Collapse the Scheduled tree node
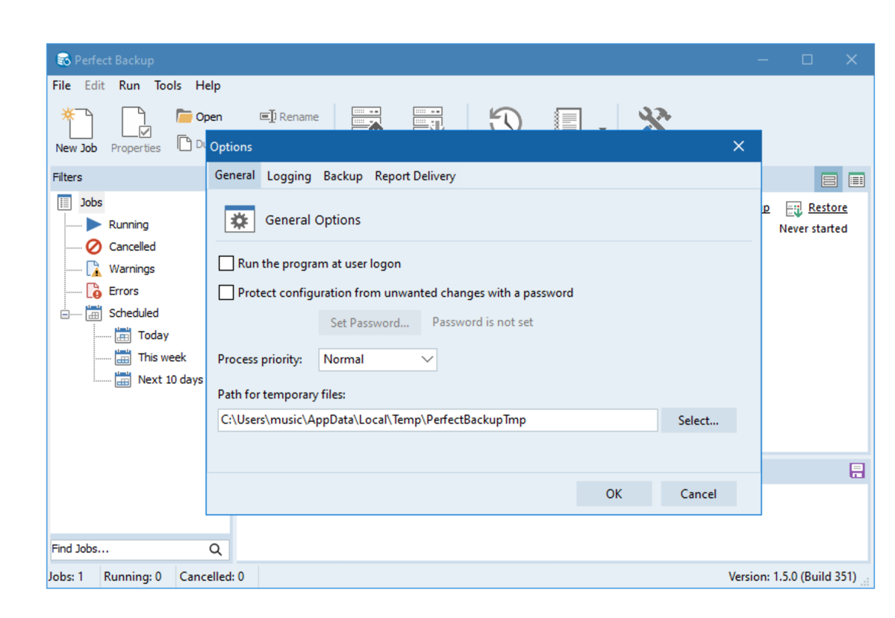Viewport: 895px width, 618px height. tap(65, 314)
